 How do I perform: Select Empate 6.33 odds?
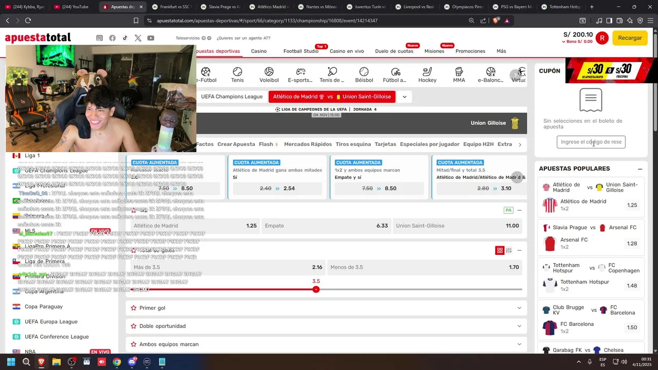click(326, 226)
